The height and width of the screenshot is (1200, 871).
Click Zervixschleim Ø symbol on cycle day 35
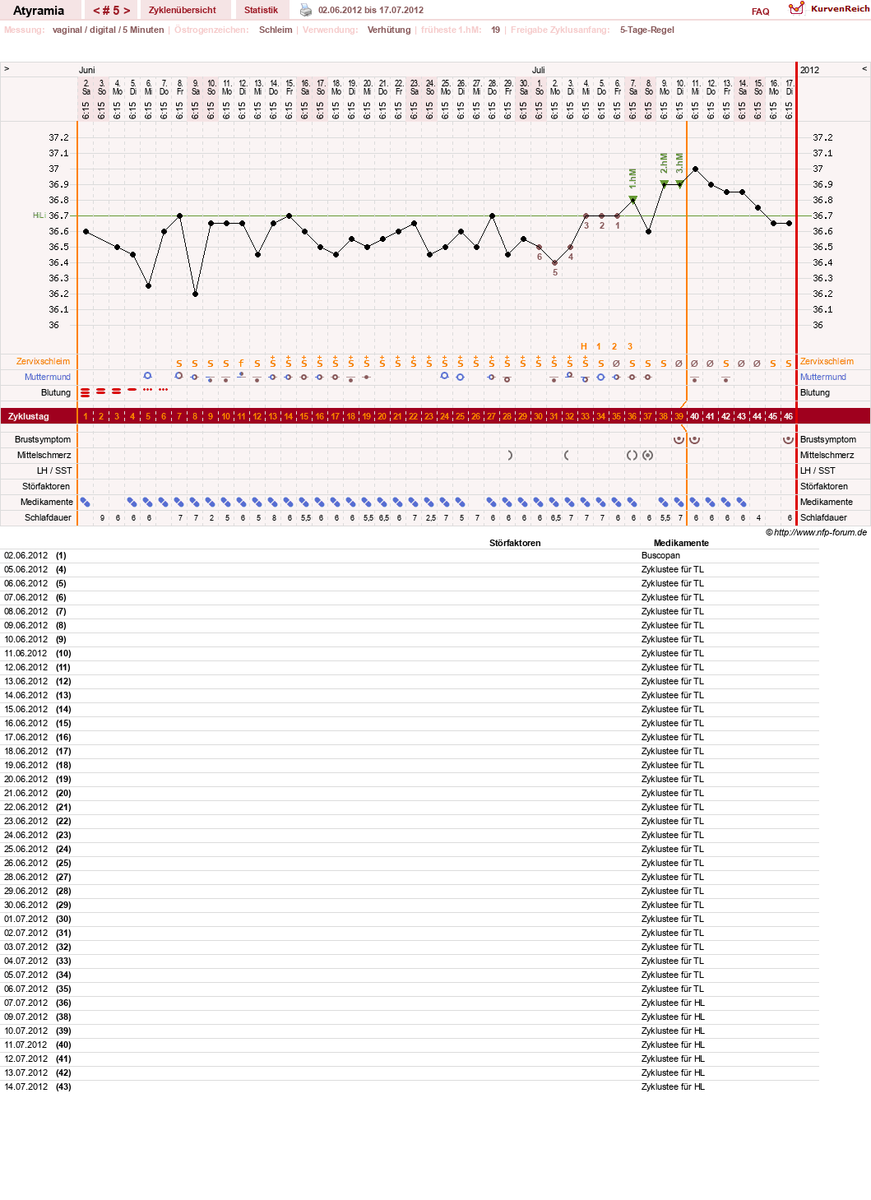[616, 363]
